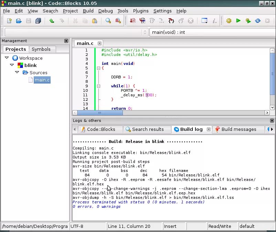Open the View menu
The height and width of the screenshot is (232, 276).
tap(33, 11)
